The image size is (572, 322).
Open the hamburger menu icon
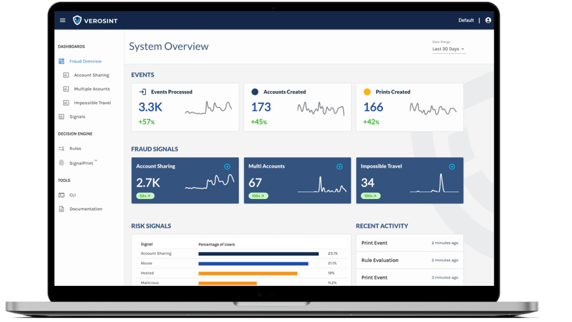point(63,20)
